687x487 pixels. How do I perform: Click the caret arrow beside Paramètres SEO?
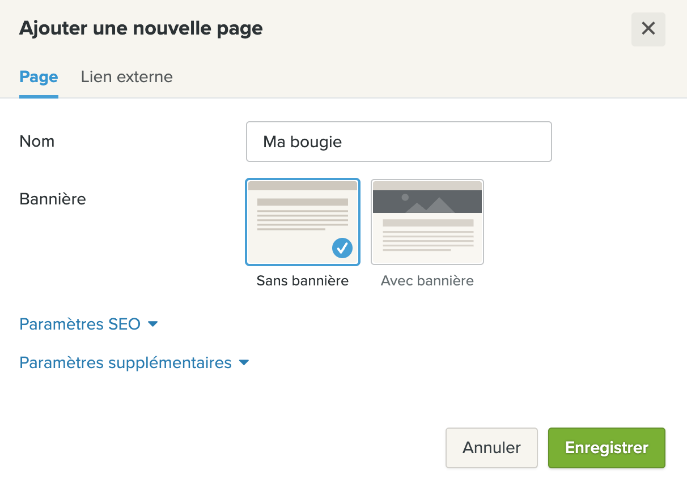click(152, 324)
